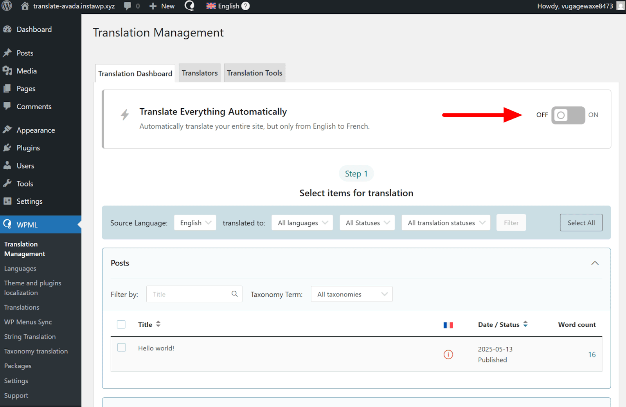Viewport: 626px width, 407px height.
Task: Open the Source Language English dropdown
Action: 195,222
